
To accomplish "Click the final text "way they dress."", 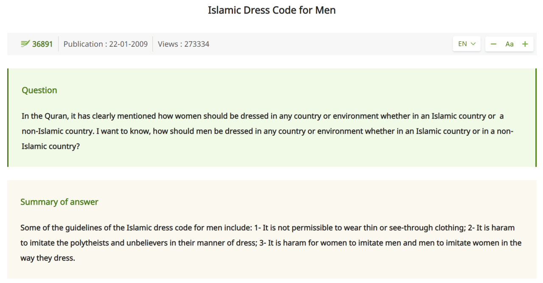I will click(x=48, y=258).
